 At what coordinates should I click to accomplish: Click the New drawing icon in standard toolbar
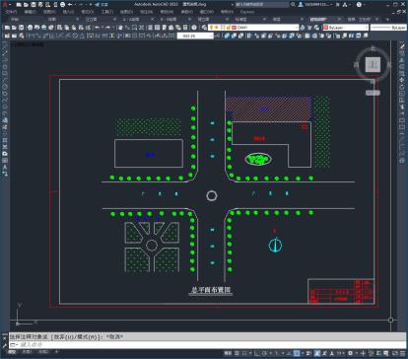click(7, 28)
